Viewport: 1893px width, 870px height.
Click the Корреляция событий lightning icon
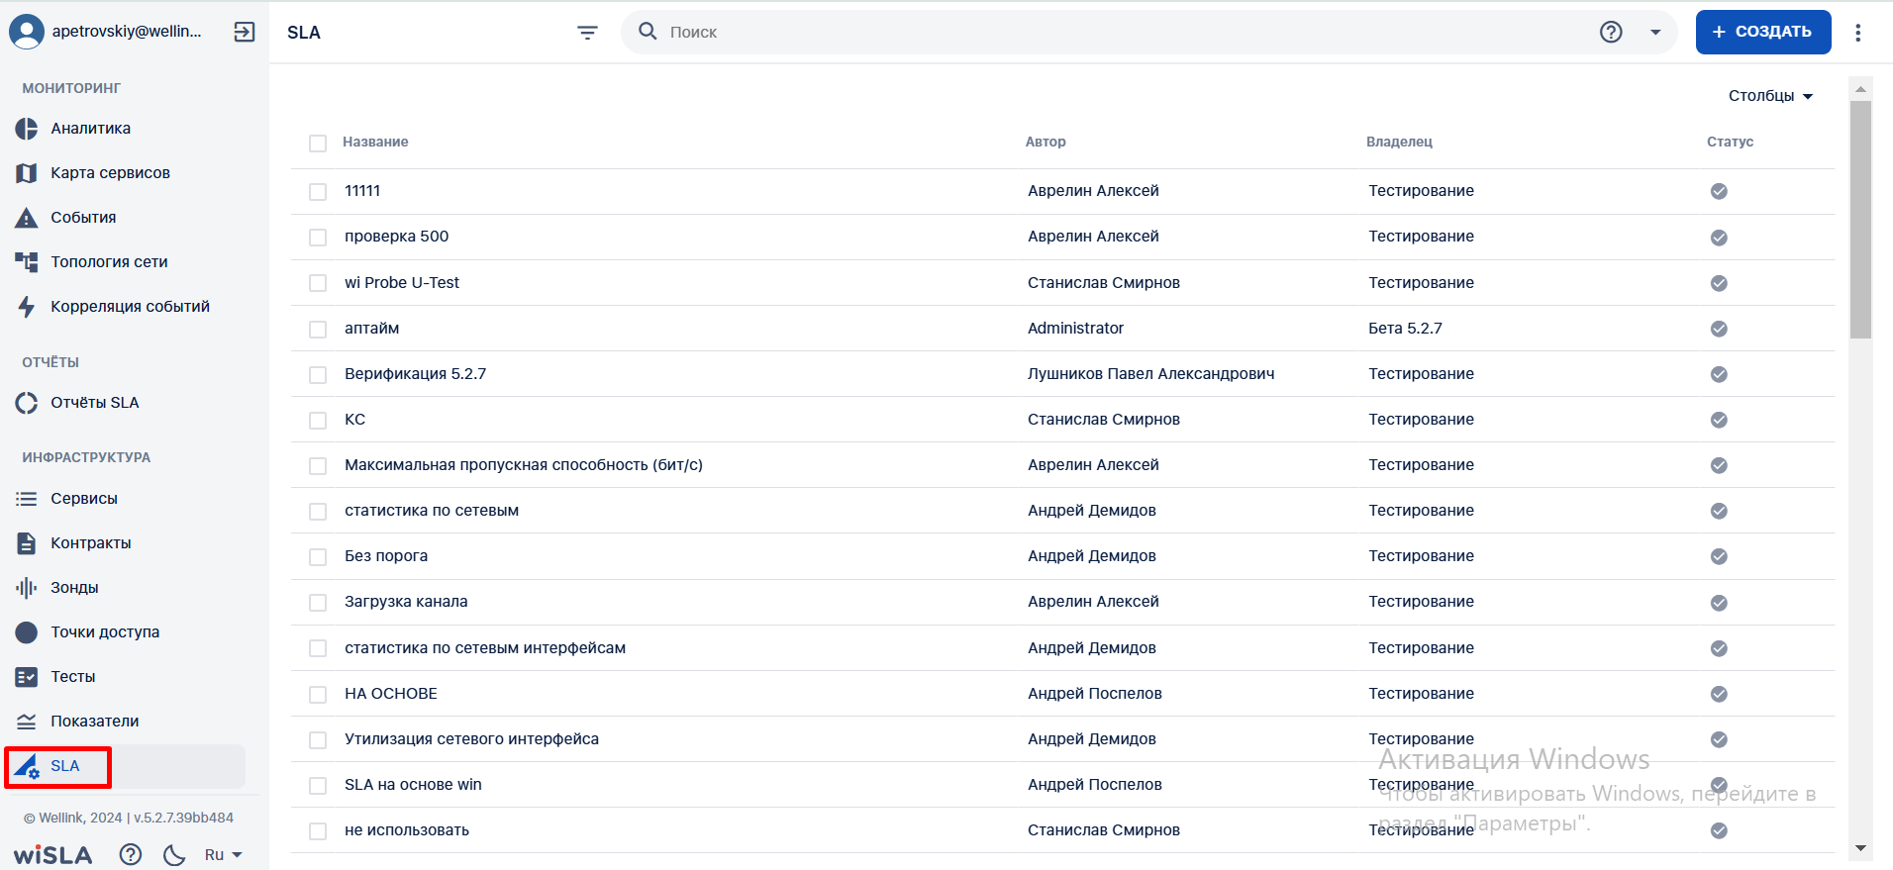pyautogui.click(x=27, y=307)
